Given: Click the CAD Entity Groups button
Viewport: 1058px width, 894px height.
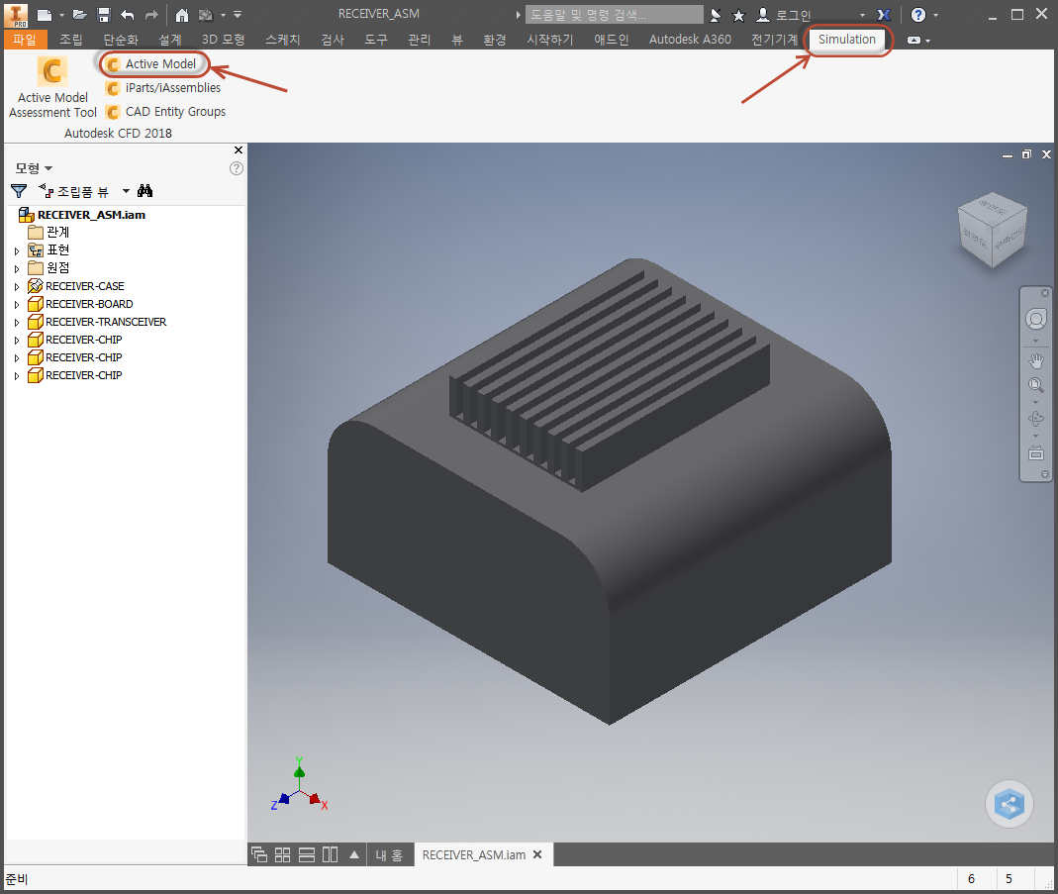Looking at the screenshot, I should click(x=166, y=112).
